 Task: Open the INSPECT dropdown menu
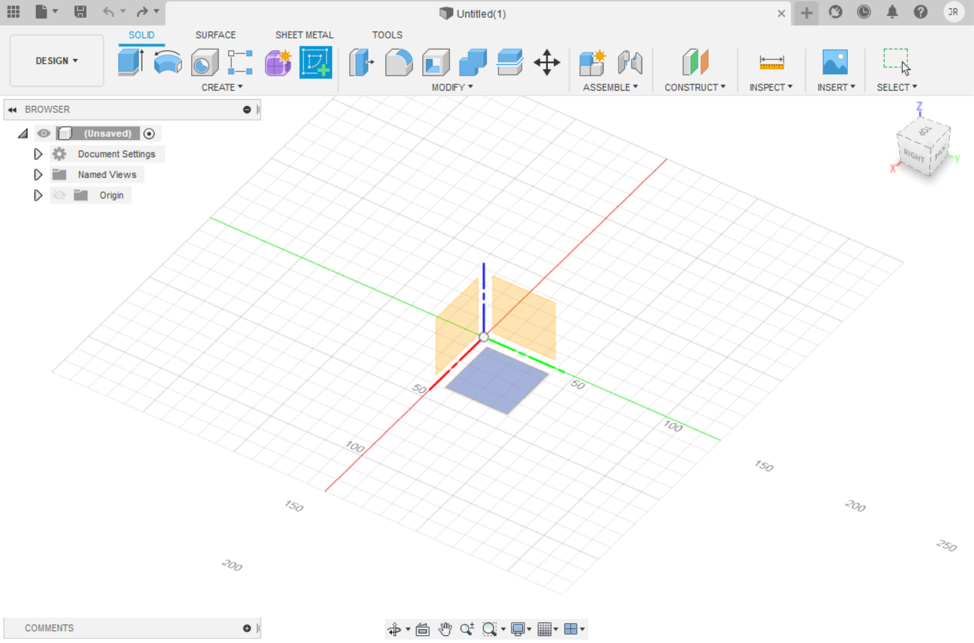pos(771,87)
